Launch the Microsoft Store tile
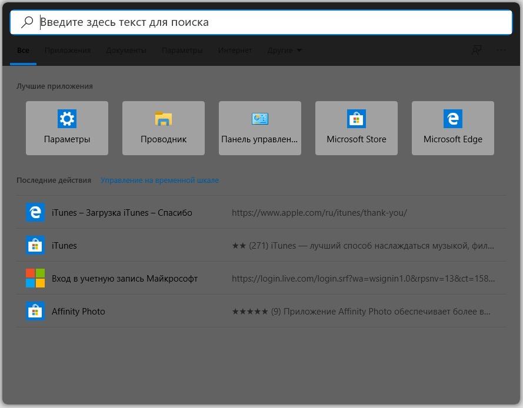The height and width of the screenshot is (408, 523). pos(357,128)
